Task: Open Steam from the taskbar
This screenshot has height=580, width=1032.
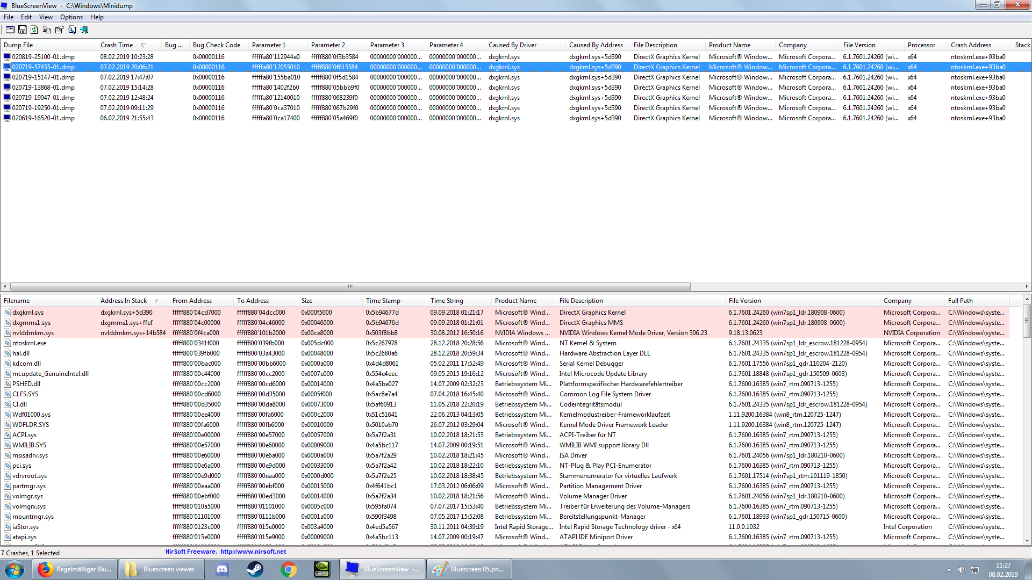Action: (255, 569)
